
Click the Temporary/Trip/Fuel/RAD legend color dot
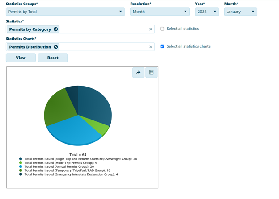pos(21,170)
